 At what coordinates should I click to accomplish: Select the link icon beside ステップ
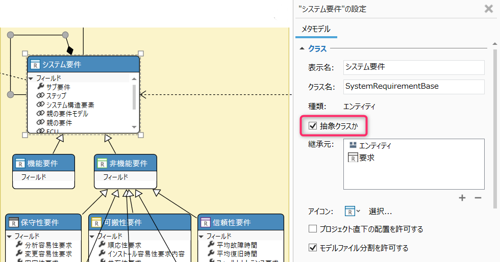(40, 95)
